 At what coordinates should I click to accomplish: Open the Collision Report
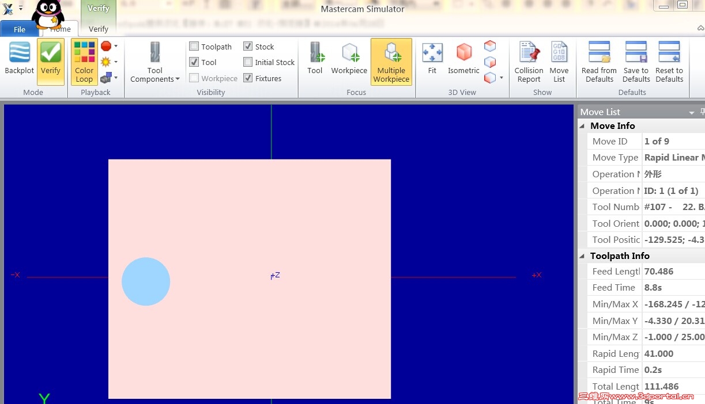[x=529, y=62]
